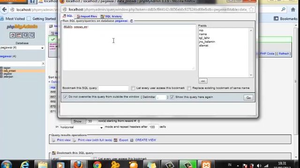Open the Database dropdown showing pegawai (4)
This screenshot has height=168, width=300.
(22, 48)
